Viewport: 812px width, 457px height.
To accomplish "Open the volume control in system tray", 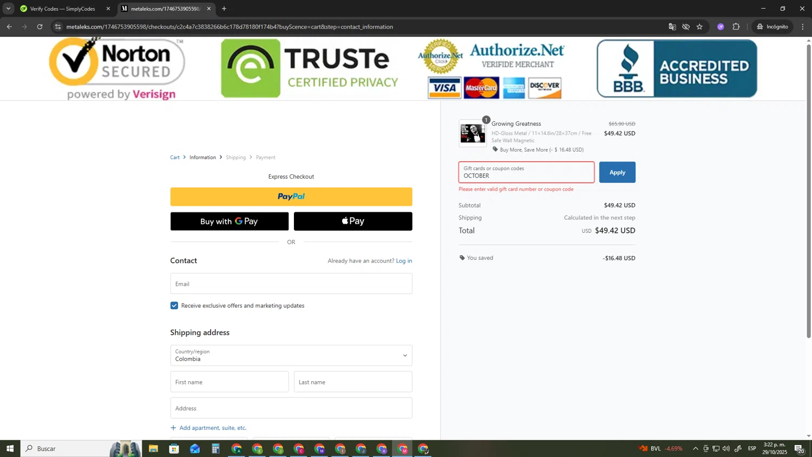I will pyautogui.click(x=726, y=448).
